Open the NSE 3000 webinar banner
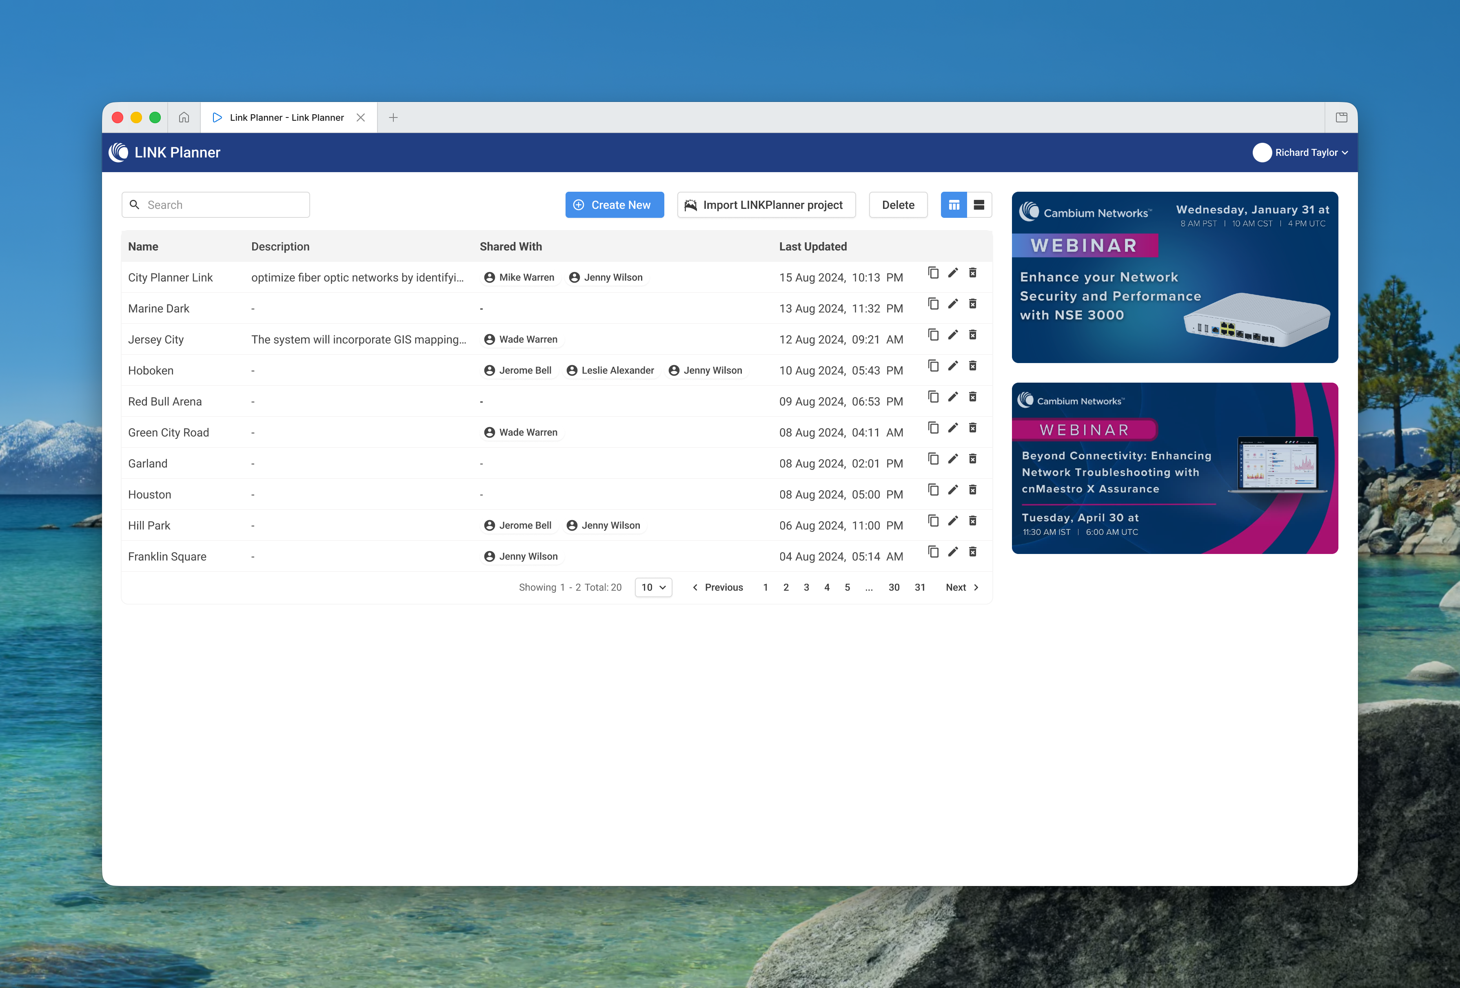 (x=1175, y=277)
